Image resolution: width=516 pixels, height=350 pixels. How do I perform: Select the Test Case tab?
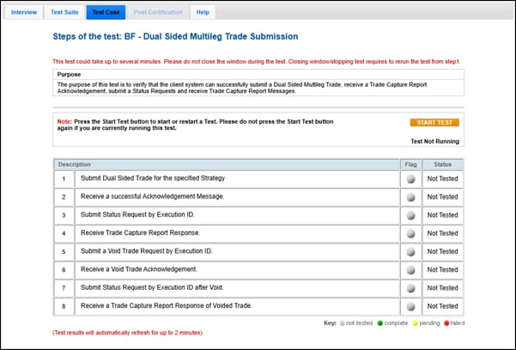(106, 13)
